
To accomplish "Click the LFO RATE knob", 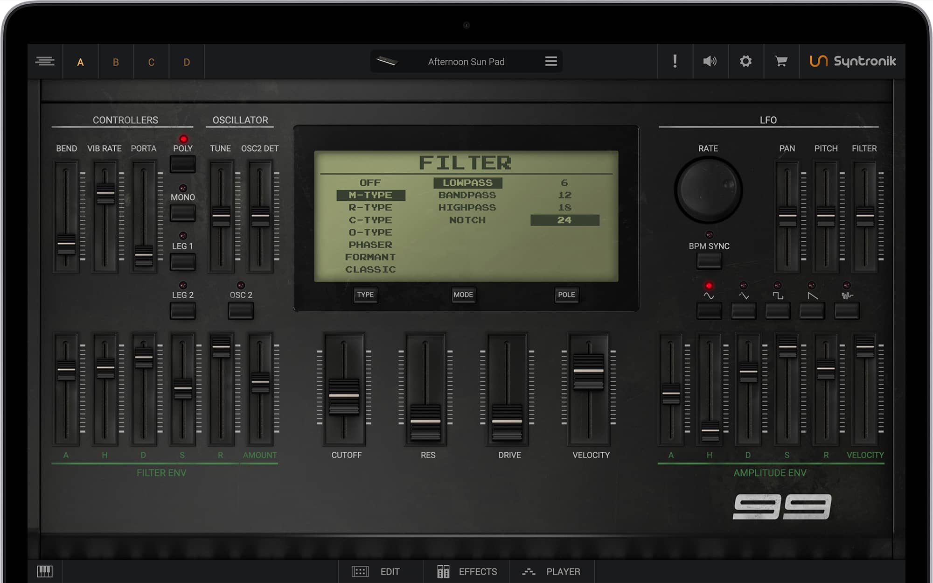I will pyautogui.click(x=708, y=190).
